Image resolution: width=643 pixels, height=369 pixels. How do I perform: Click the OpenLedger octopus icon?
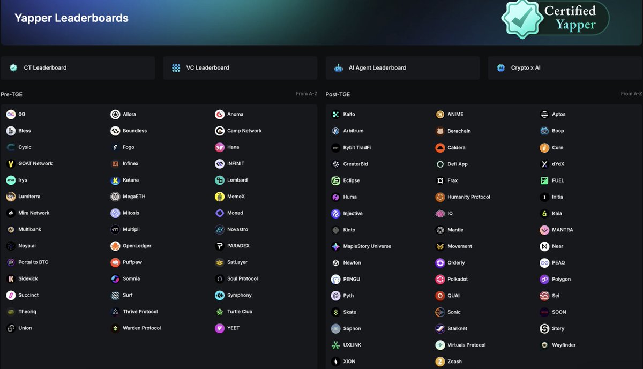pyautogui.click(x=115, y=246)
